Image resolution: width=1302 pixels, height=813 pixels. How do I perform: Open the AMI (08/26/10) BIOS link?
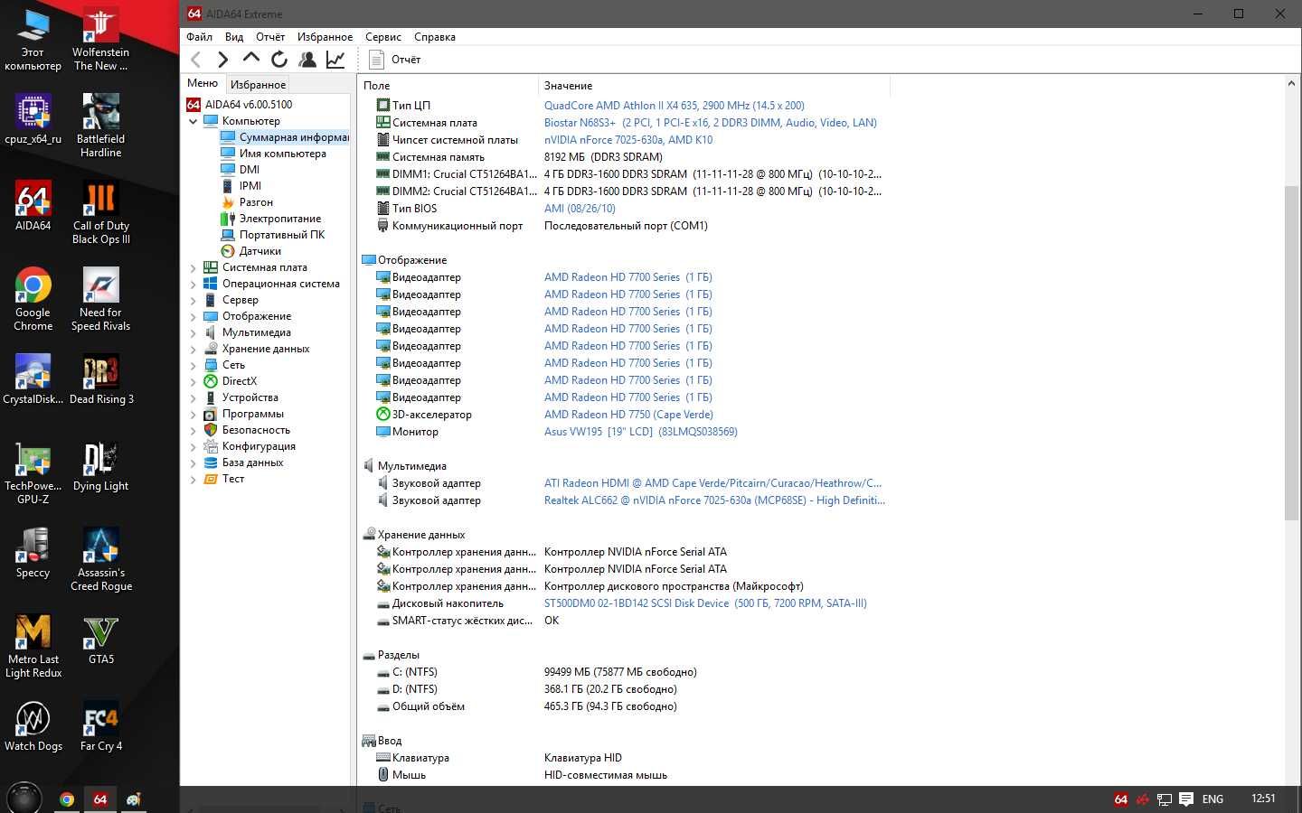tap(580, 209)
